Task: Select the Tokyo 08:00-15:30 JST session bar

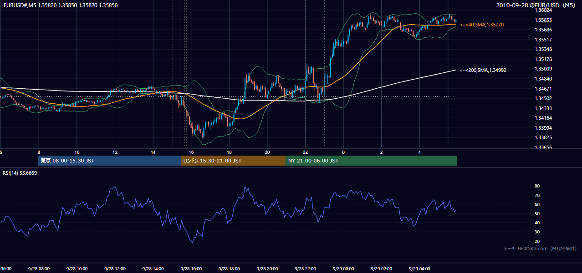Action: [x=109, y=161]
